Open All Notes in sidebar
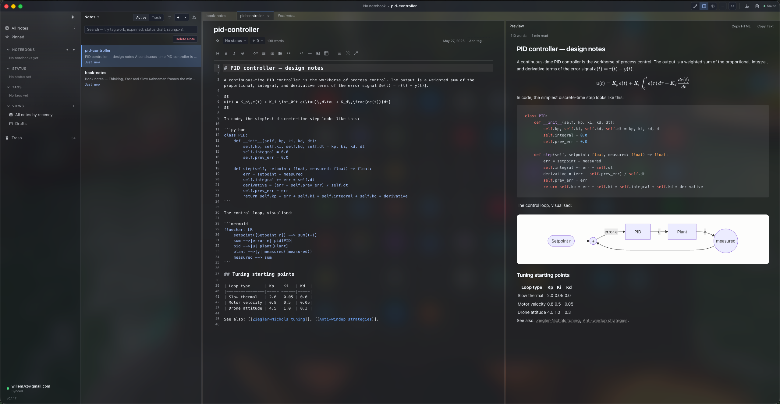The image size is (780, 404). click(40, 28)
